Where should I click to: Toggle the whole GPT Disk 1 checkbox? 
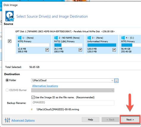[x=10, y=41]
